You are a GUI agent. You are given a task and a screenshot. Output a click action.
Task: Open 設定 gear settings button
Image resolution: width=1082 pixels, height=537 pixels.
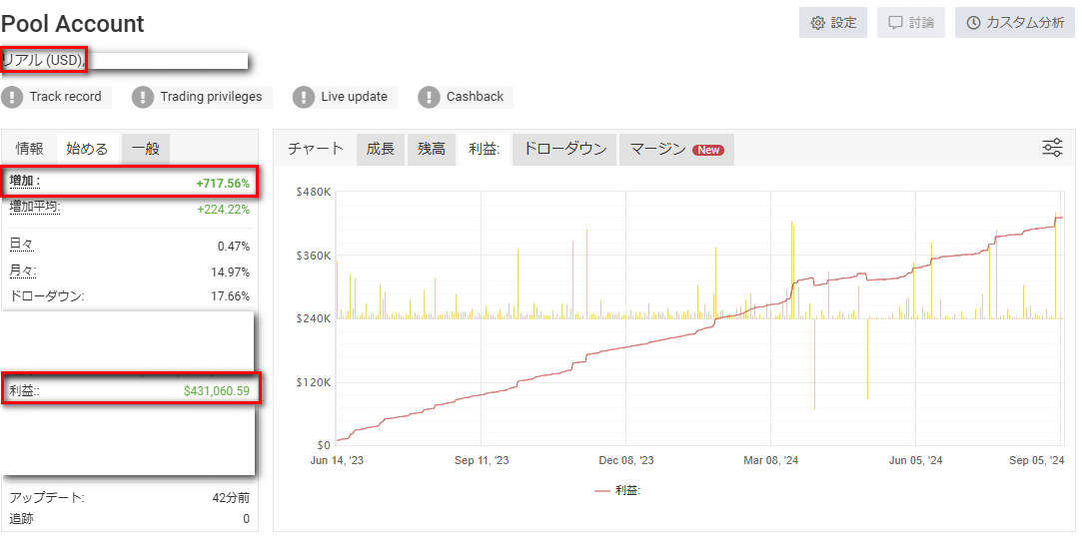click(x=832, y=23)
